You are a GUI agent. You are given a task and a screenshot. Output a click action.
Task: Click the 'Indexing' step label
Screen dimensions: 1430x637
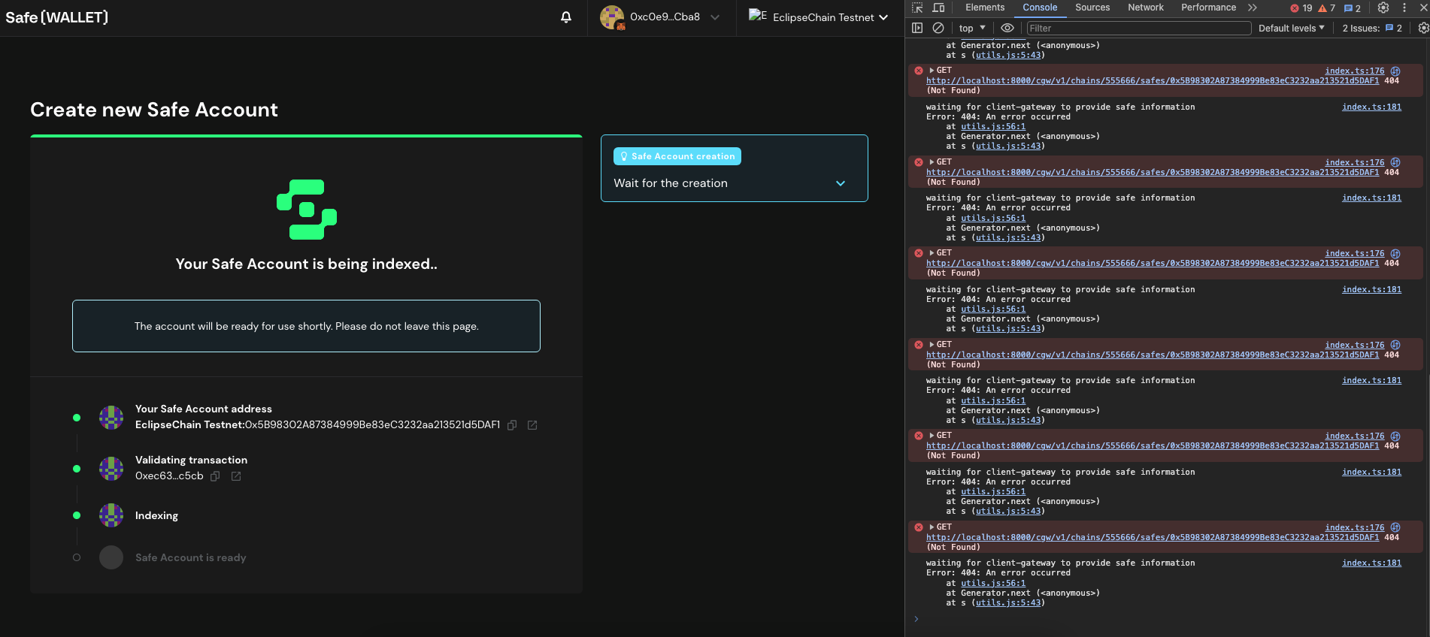[156, 515]
